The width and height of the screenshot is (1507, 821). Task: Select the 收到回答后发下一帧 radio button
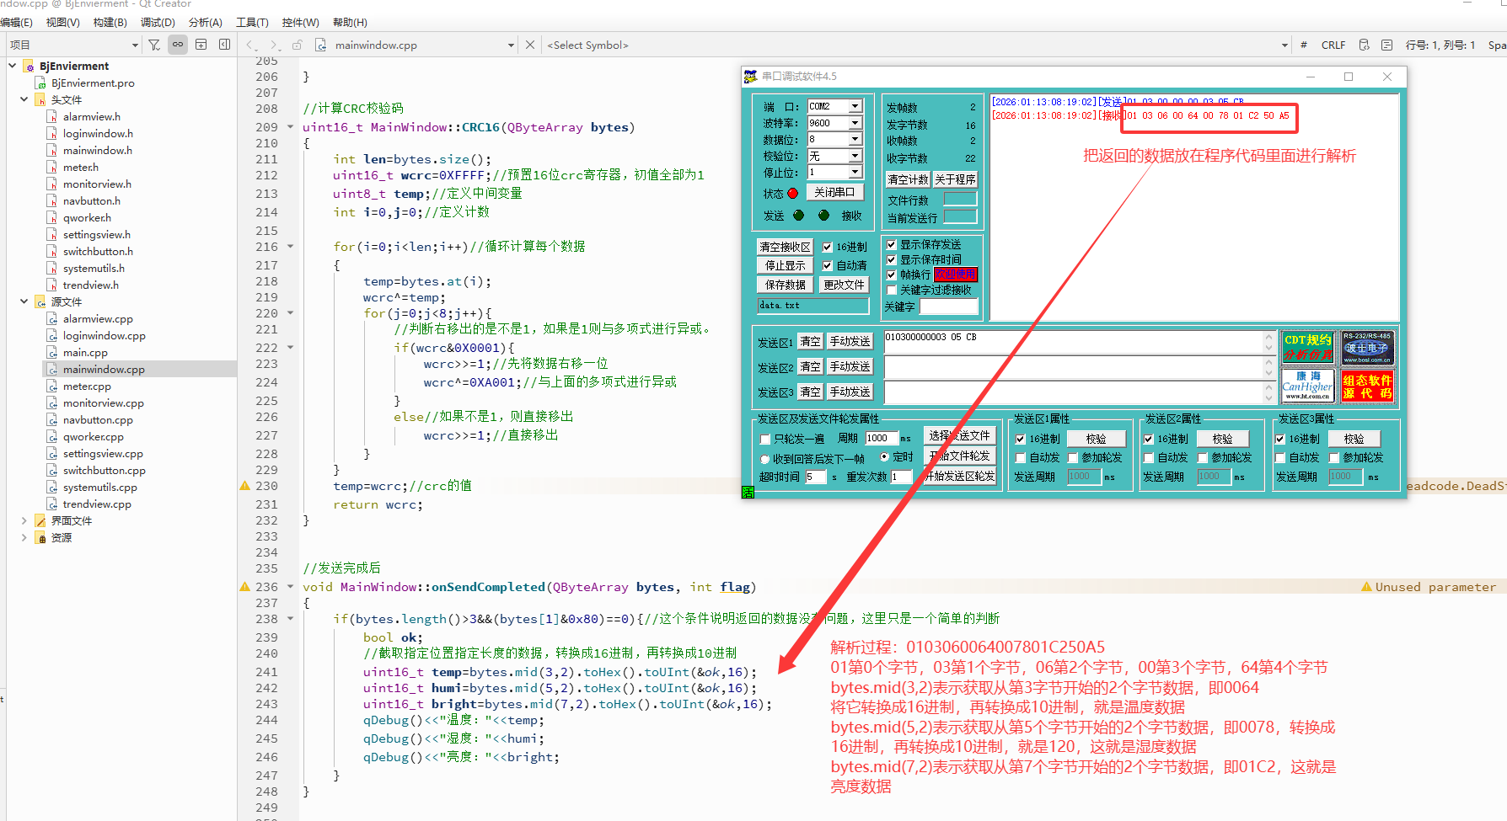coord(765,459)
